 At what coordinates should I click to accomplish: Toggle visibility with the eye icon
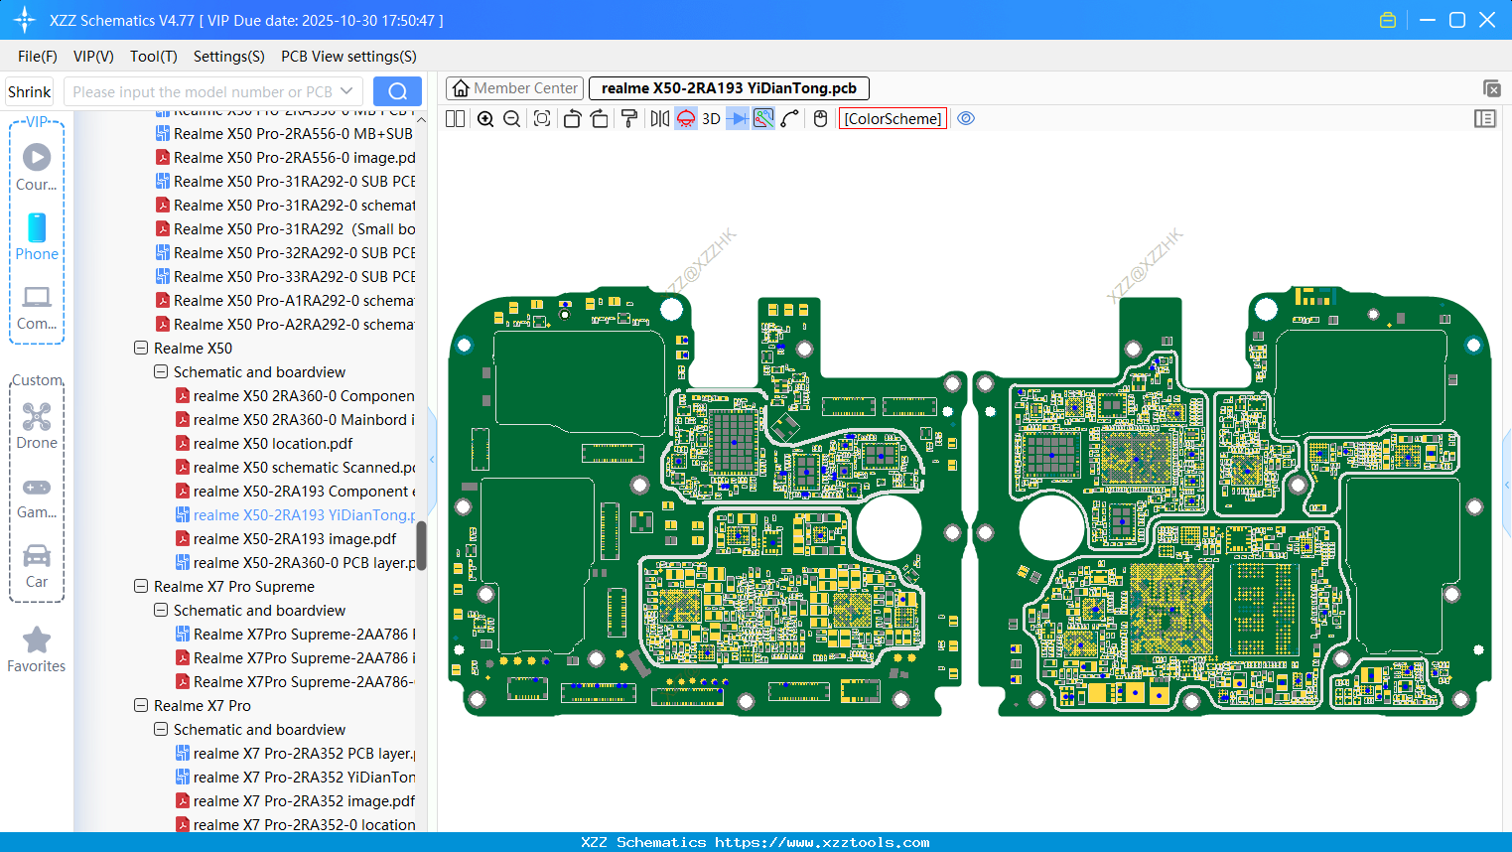tap(966, 119)
